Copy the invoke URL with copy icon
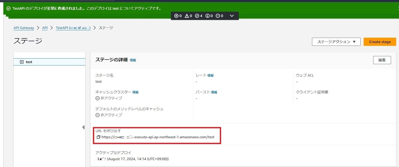 98,137
